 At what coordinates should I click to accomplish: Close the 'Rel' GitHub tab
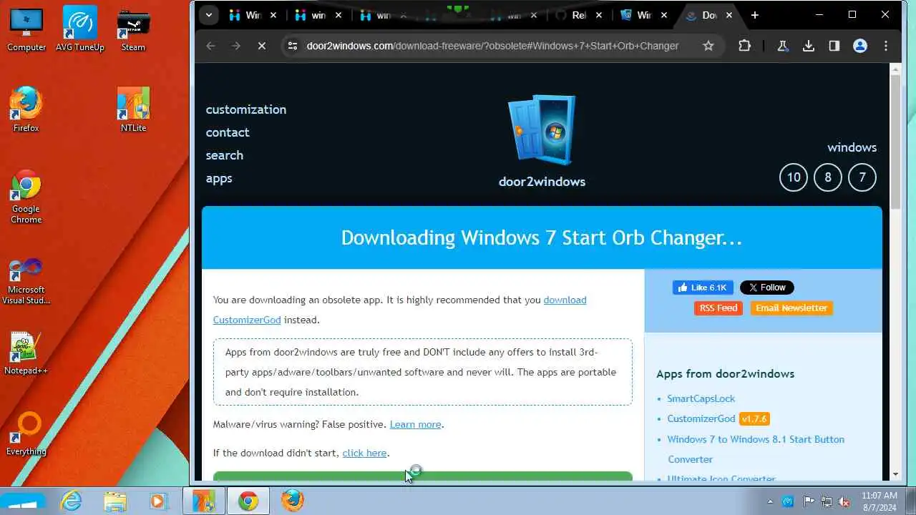coord(598,15)
